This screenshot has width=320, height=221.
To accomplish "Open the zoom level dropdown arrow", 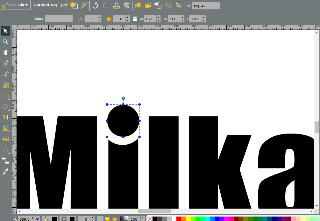I will 37,219.
